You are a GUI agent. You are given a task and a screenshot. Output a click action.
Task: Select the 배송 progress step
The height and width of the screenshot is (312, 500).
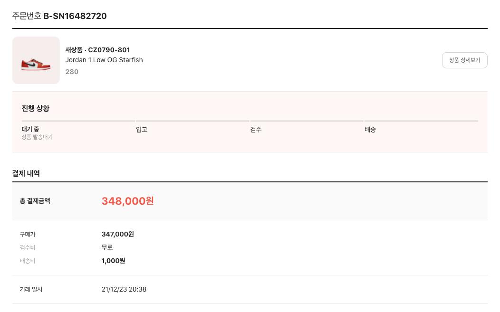370,130
